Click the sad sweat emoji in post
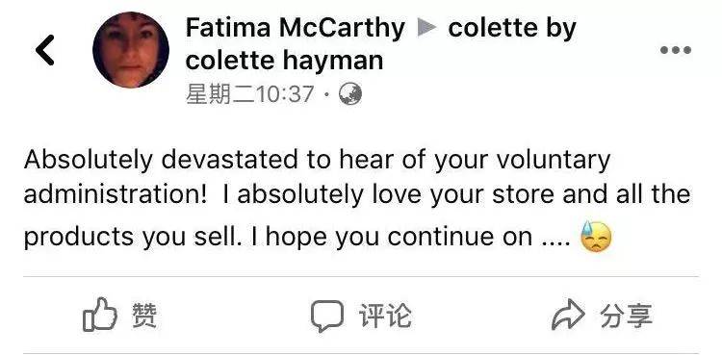Screen dimensions: 722x355 (x=596, y=237)
